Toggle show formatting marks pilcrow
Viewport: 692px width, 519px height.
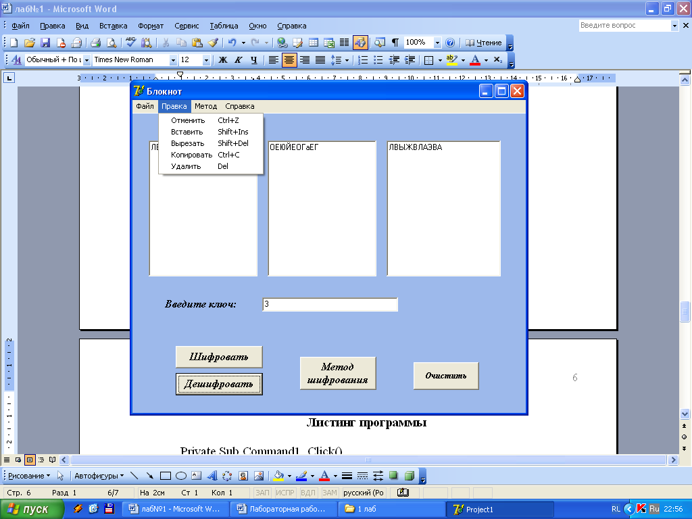click(395, 43)
